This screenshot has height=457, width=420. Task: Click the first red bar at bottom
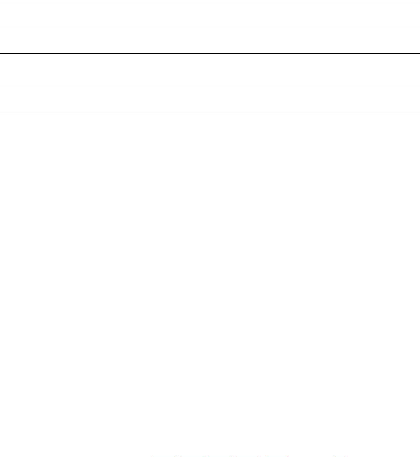coord(165,457)
